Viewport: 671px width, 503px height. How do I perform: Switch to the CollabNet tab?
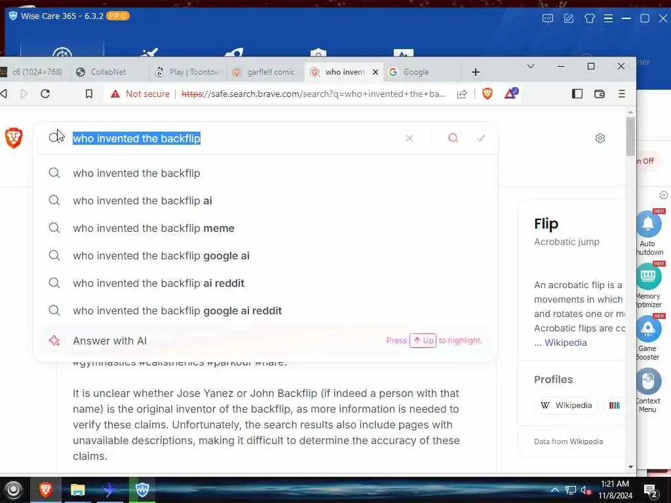(x=109, y=72)
